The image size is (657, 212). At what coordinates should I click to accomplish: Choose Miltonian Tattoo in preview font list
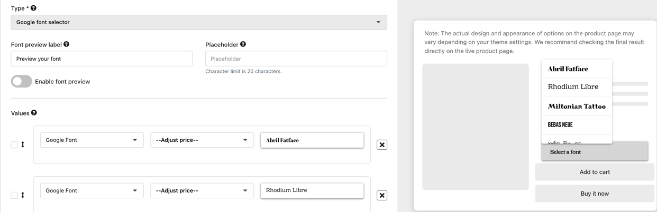[x=577, y=106]
